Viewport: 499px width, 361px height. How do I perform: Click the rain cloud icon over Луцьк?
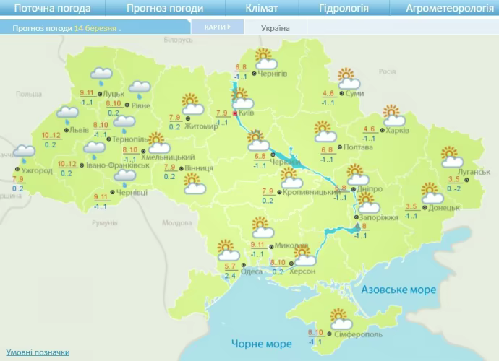(x=101, y=74)
